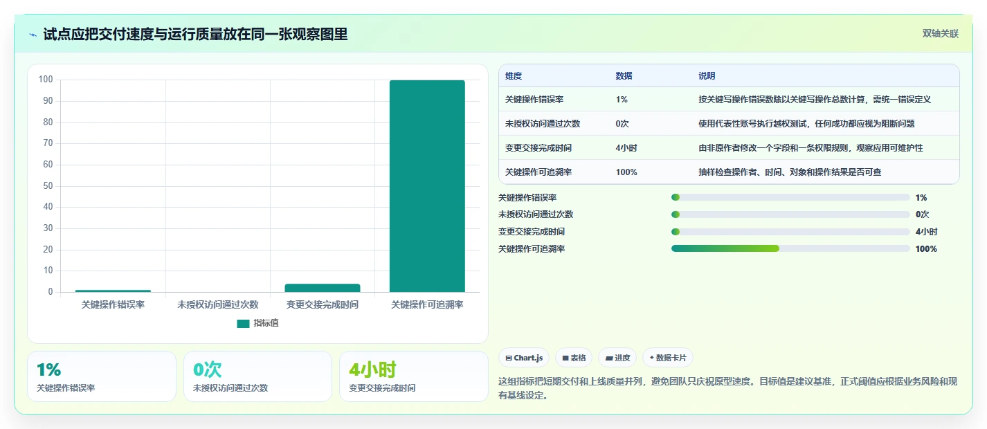Image resolution: width=987 pixels, height=429 pixels.
Task: Click description starting with 由非原作者修改
Action: (811, 148)
